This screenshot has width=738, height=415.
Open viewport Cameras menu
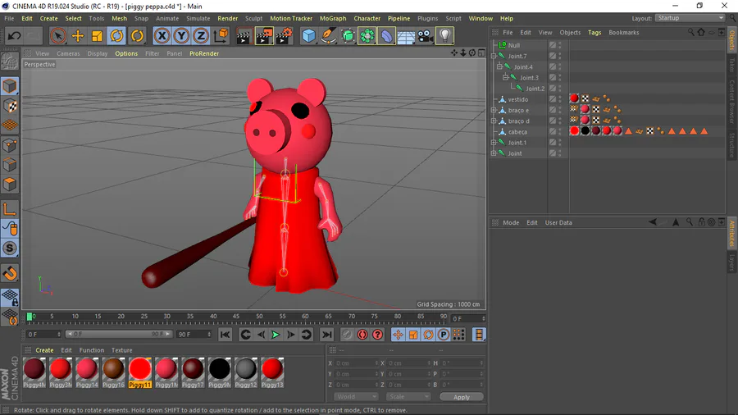click(x=68, y=53)
